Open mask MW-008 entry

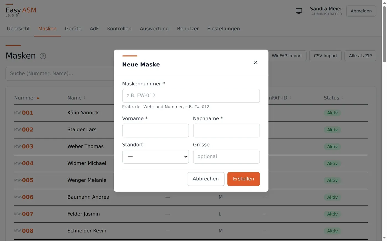tap(24, 231)
